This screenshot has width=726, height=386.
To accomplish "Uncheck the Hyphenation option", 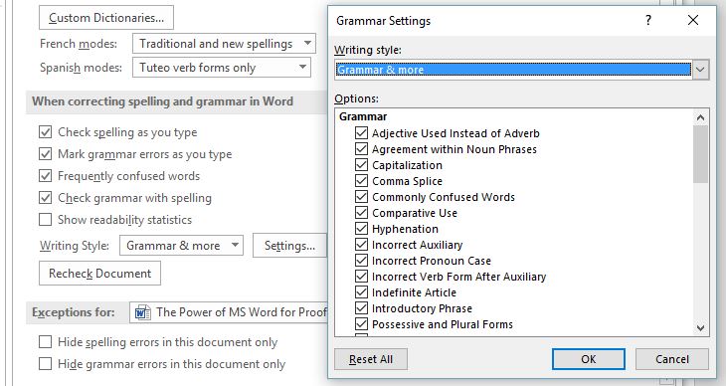I will [361, 229].
